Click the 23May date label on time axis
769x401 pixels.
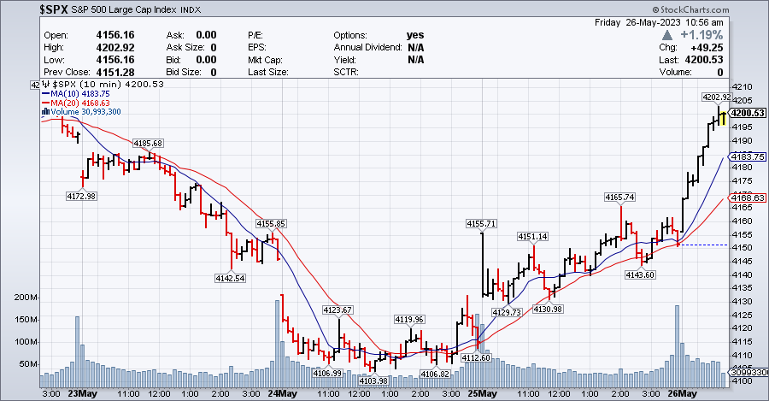[x=80, y=394]
